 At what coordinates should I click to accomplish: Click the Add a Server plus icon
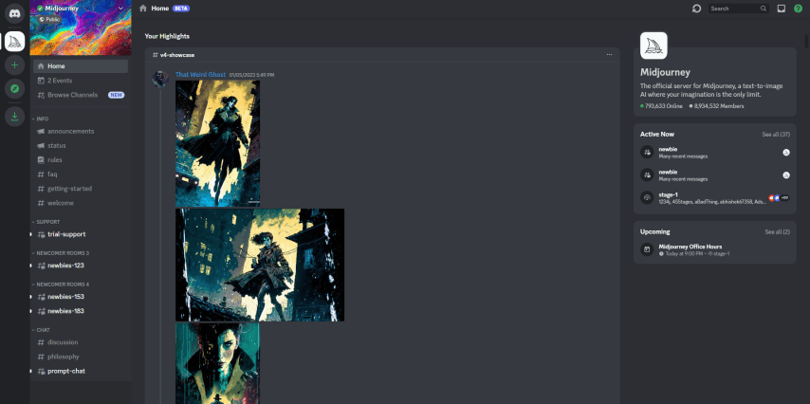(14, 65)
